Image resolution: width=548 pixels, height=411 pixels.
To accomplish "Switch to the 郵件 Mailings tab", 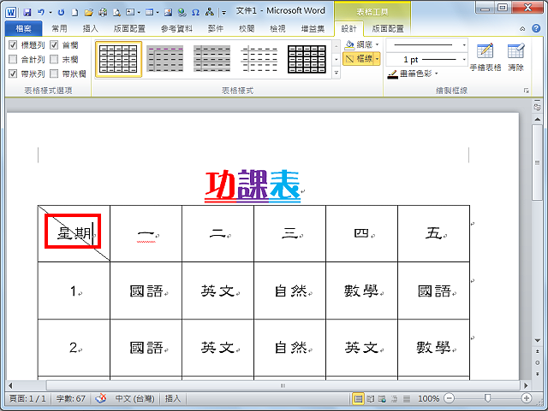I will (215, 28).
